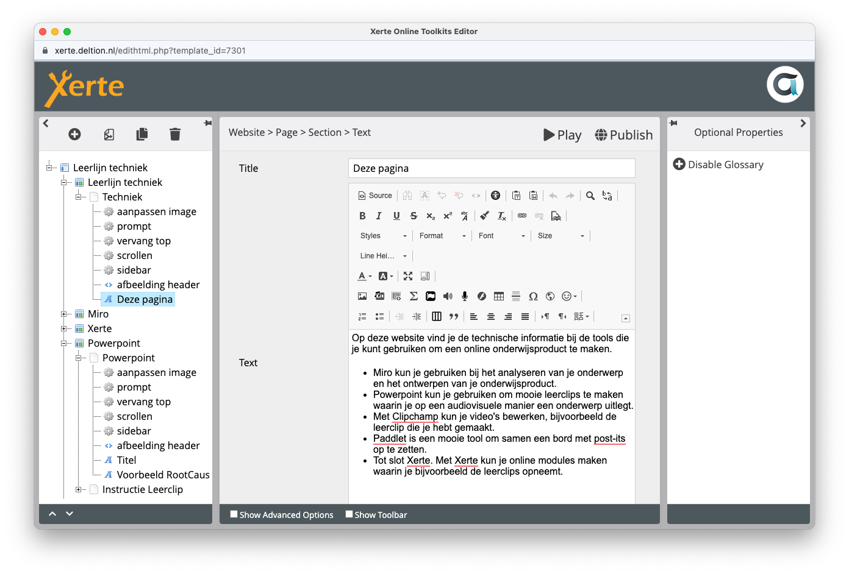Image resolution: width=849 pixels, height=574 pixels.
Task: Click the Source view button
Action: [x=374, y=196]
